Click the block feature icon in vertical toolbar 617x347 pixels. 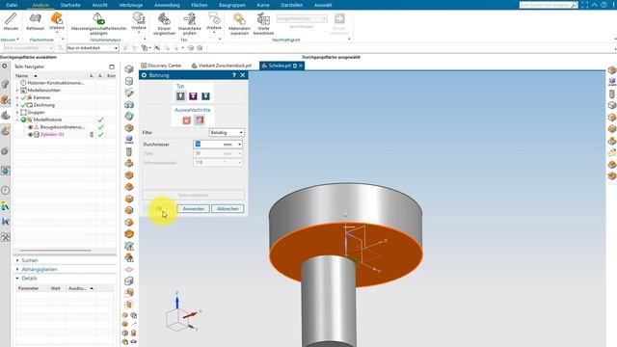(x=129, y=69)
